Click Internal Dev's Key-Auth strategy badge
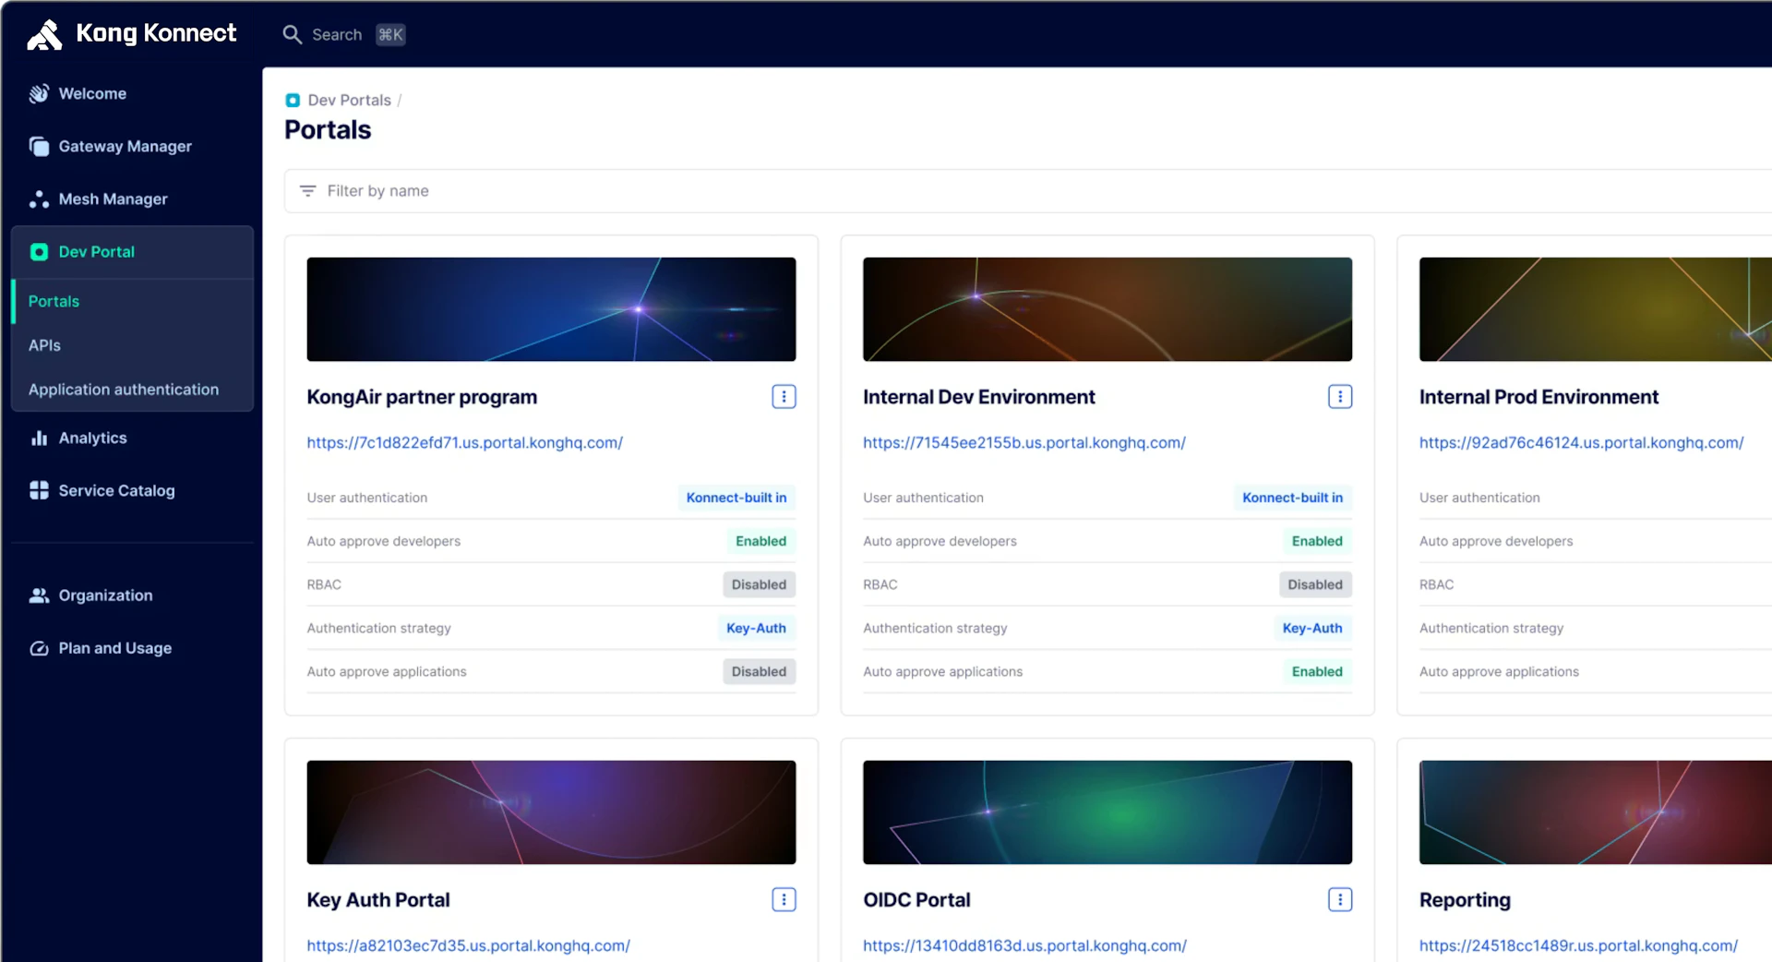Image resolution: width=1772 pixels, height=962 pixels. coord(1312,628)
